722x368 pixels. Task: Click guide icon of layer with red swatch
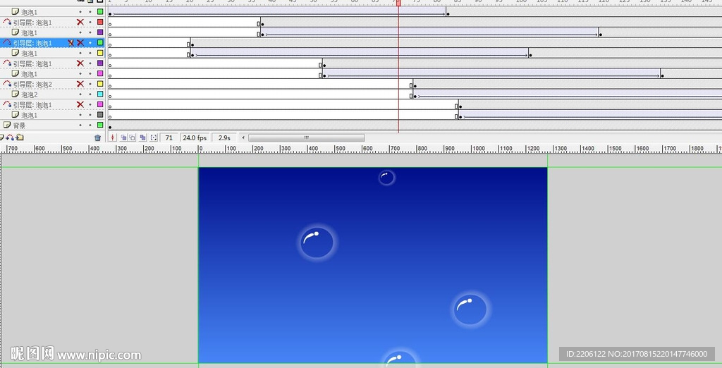point(7,22)
